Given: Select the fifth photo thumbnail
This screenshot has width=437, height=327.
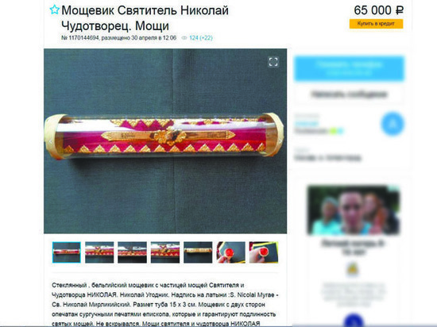Looking at the screenshot, I should point(198,252).
